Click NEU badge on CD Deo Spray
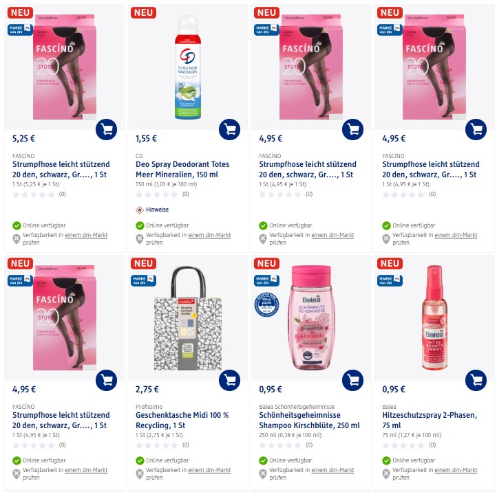The height and width of the screenshot is (492, 497). click(143, 12)
